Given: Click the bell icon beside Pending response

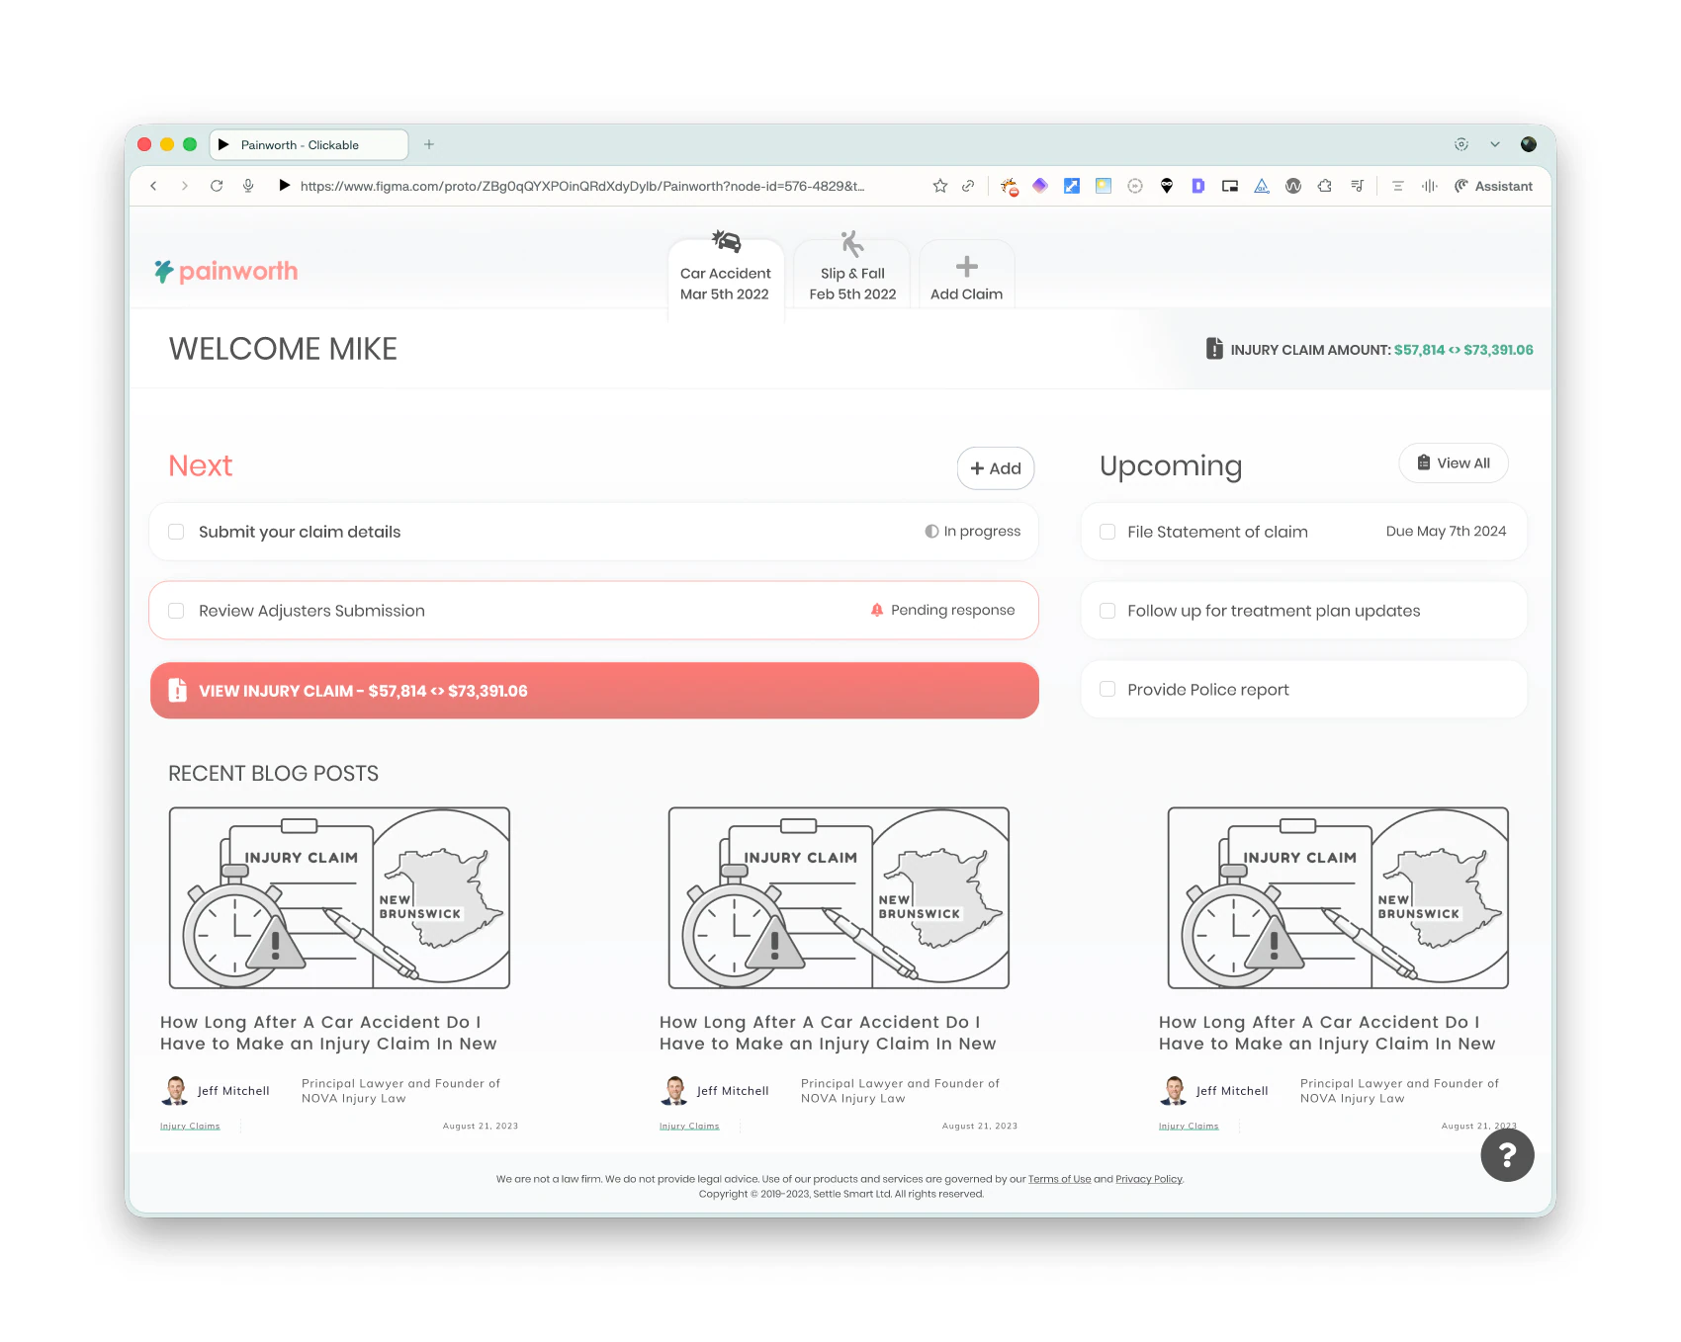Looking at the screenshot, I should click(x=877, y=610).
